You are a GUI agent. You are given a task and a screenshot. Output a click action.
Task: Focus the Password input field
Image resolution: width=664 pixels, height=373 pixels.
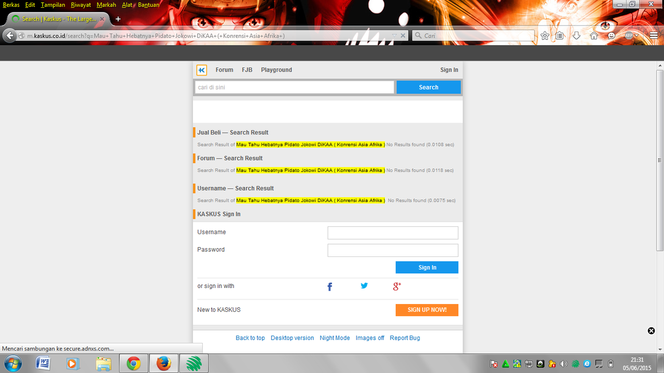[393, 250]
